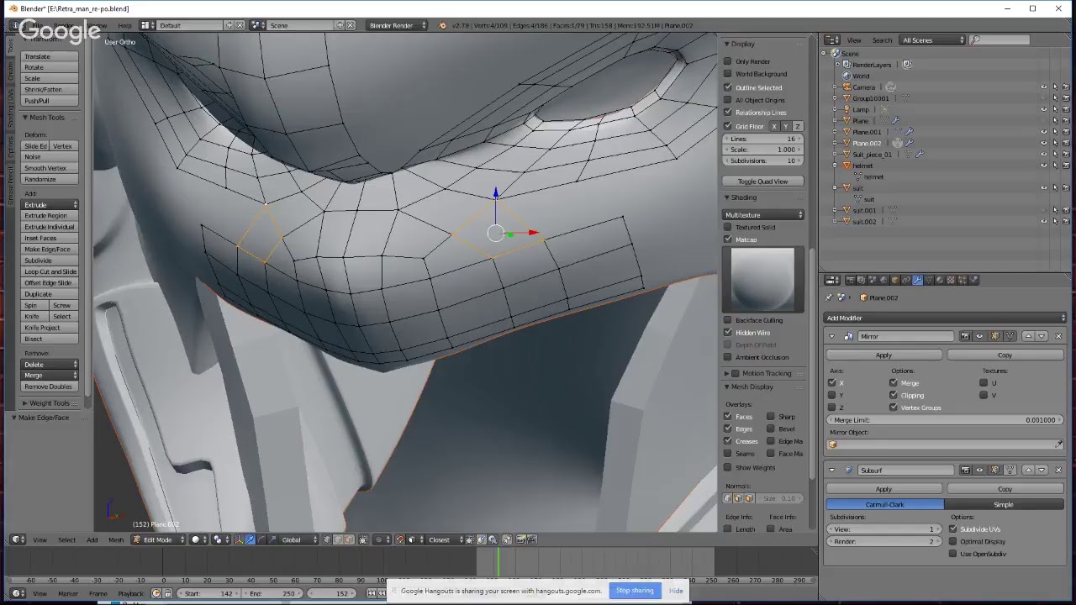Hide the Camera object via eye icon

[x=1044, y=87]
